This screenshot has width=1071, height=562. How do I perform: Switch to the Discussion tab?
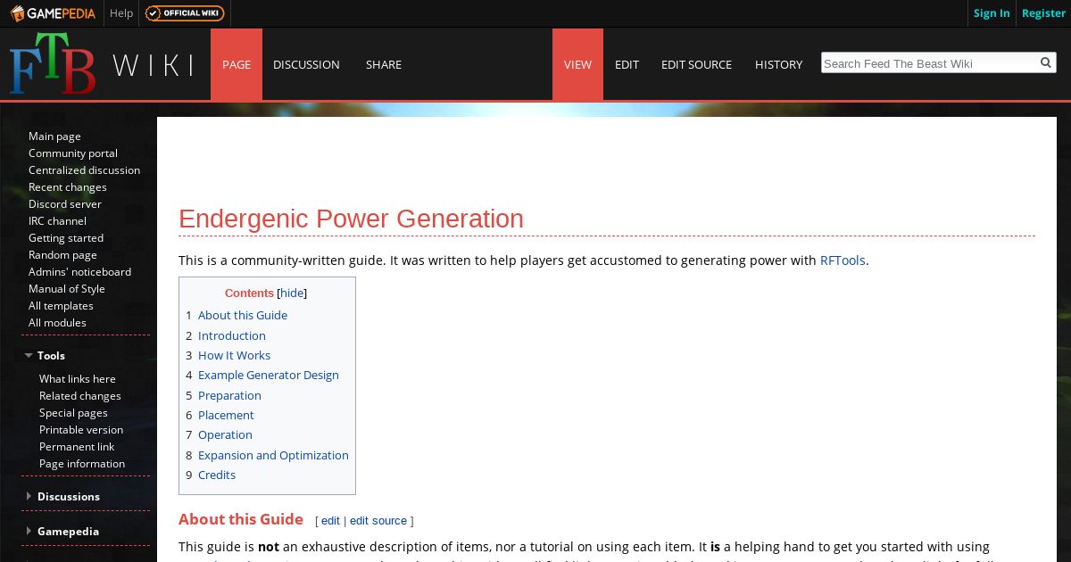[x=306, y=64]
